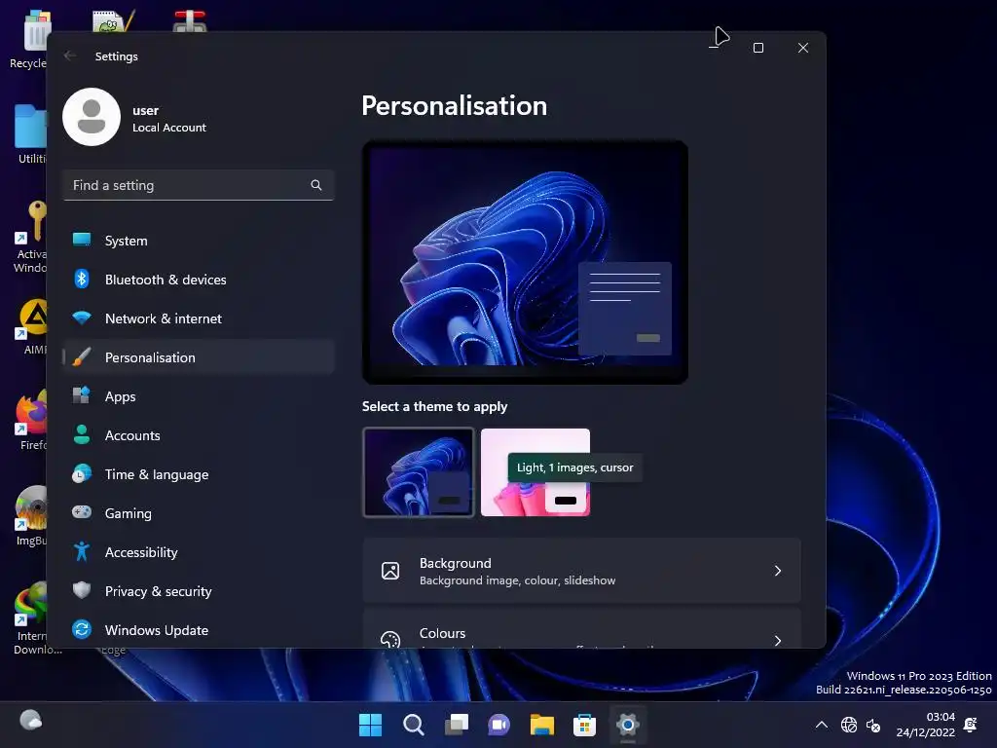Click the Privacy & security shield icon

click(82, 590)
